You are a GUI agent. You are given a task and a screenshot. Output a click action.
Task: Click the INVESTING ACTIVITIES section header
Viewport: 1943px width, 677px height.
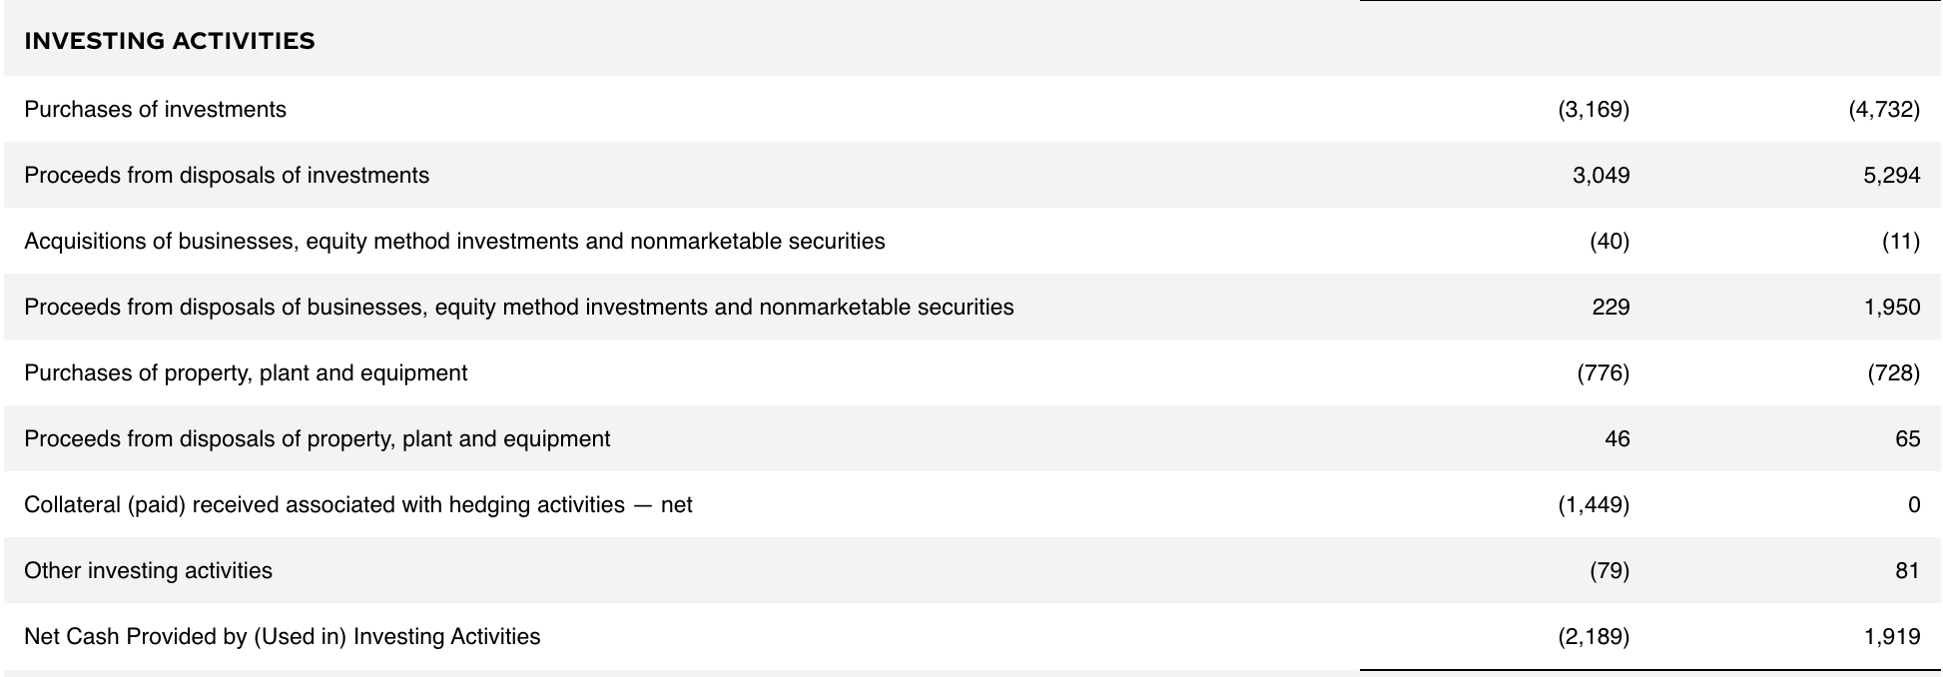[x=170, y=41]
